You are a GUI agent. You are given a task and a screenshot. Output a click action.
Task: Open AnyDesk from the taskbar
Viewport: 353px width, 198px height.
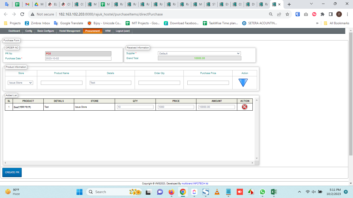click(240, 192)
